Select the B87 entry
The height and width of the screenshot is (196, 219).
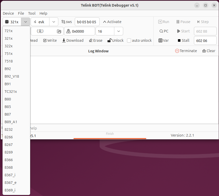click(16, 114)
